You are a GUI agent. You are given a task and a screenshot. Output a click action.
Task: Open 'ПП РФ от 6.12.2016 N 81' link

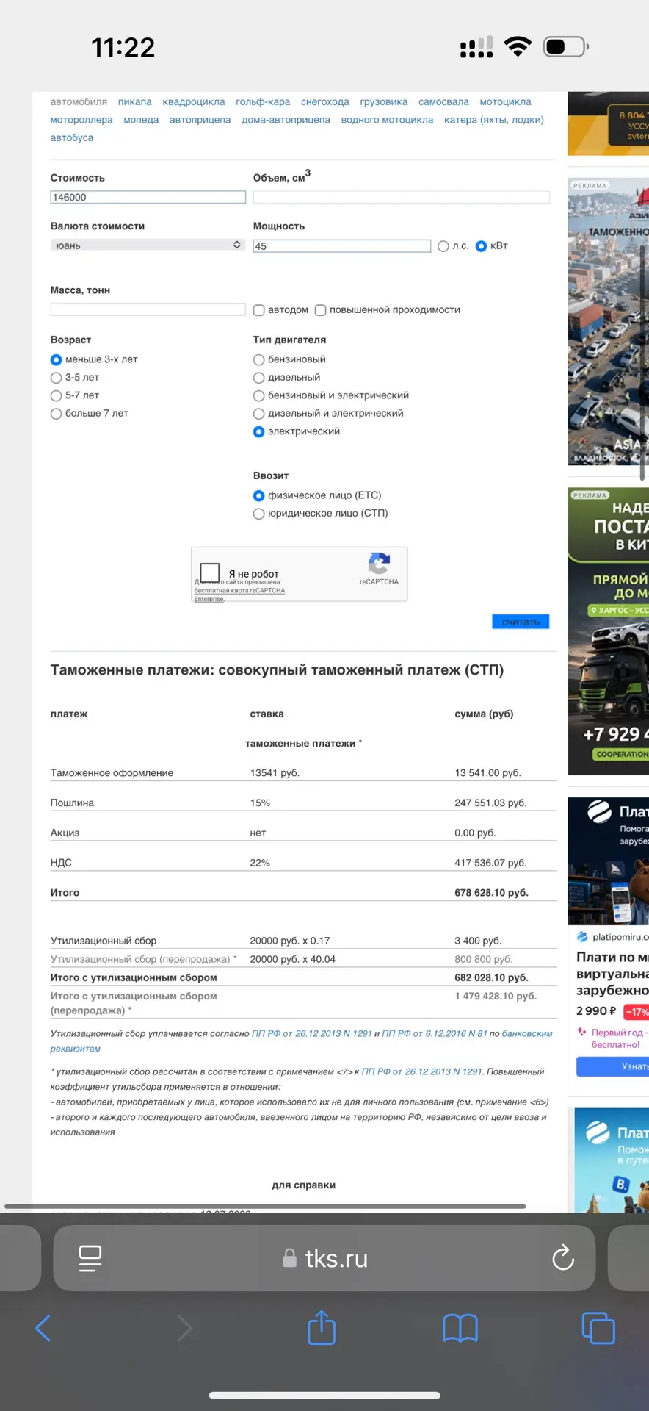(435, 1033)
